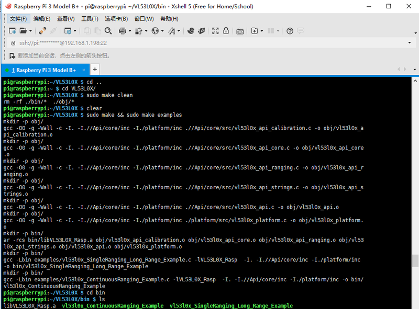Click the grayed layout arrange icon

tap(271, 31)
